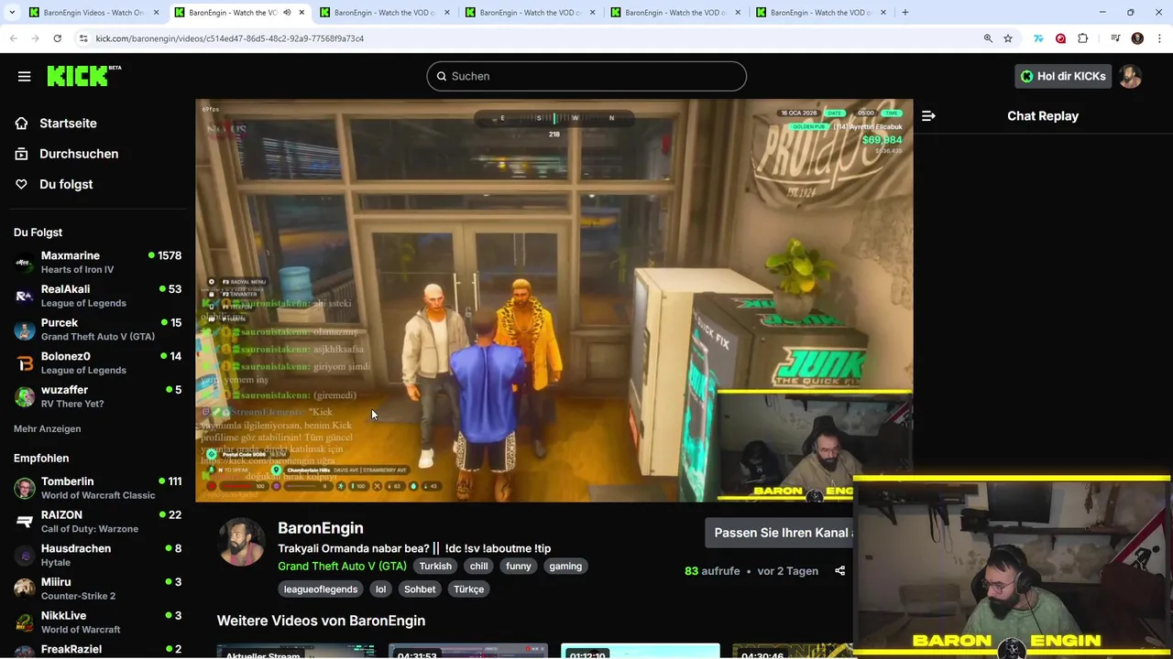
Task: Go back in browser history
Action: coord(14,38)
